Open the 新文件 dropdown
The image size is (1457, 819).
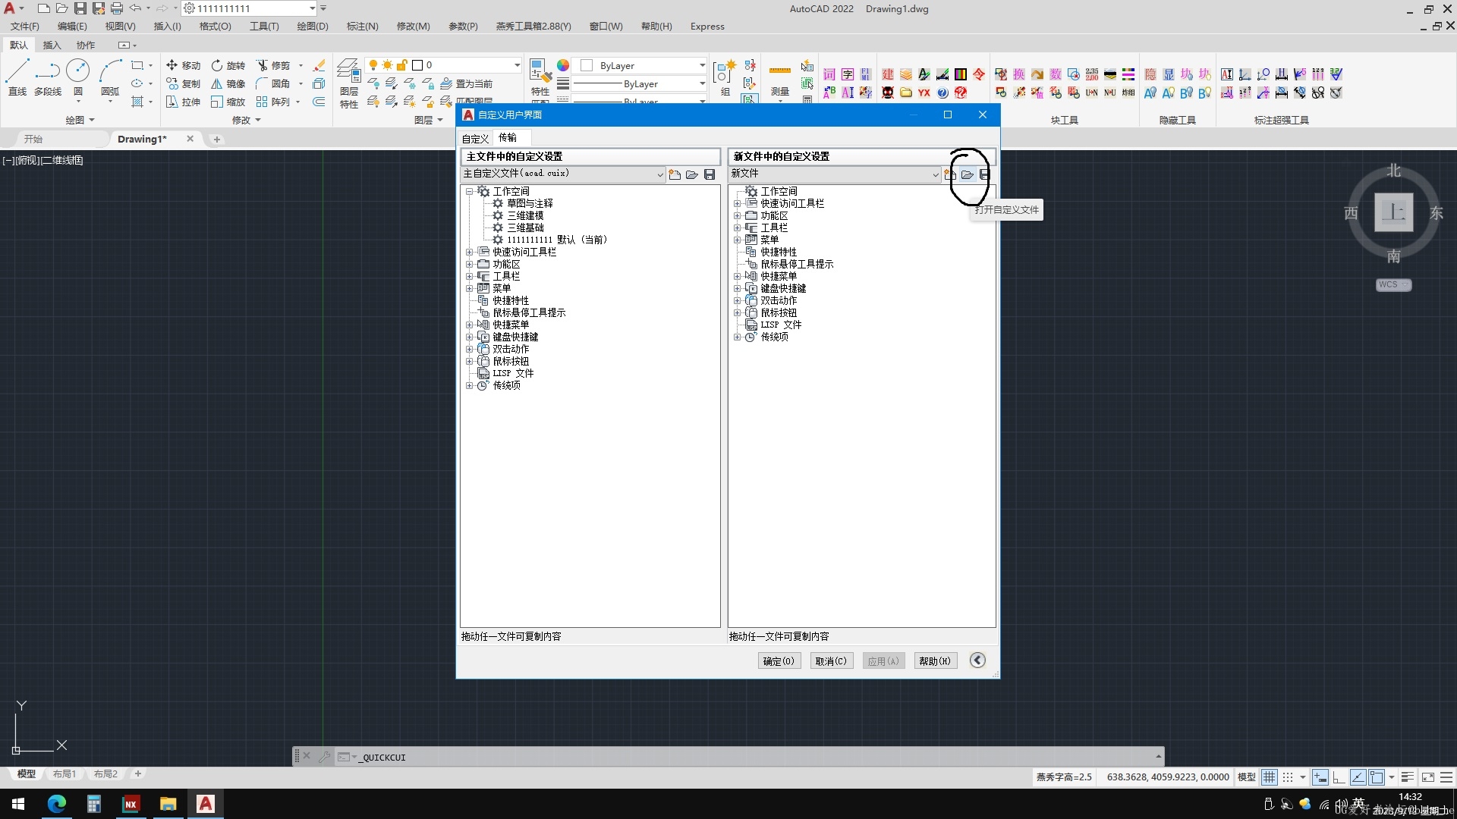(835, 174)
